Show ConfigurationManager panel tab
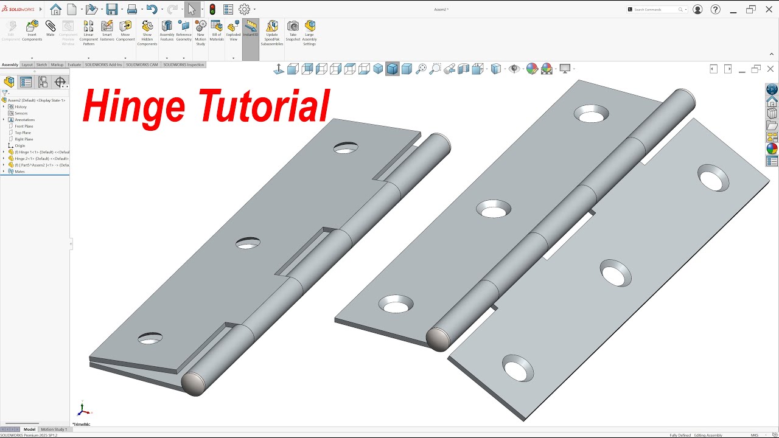The image size is (779, 438). click(x=43, y=82)
